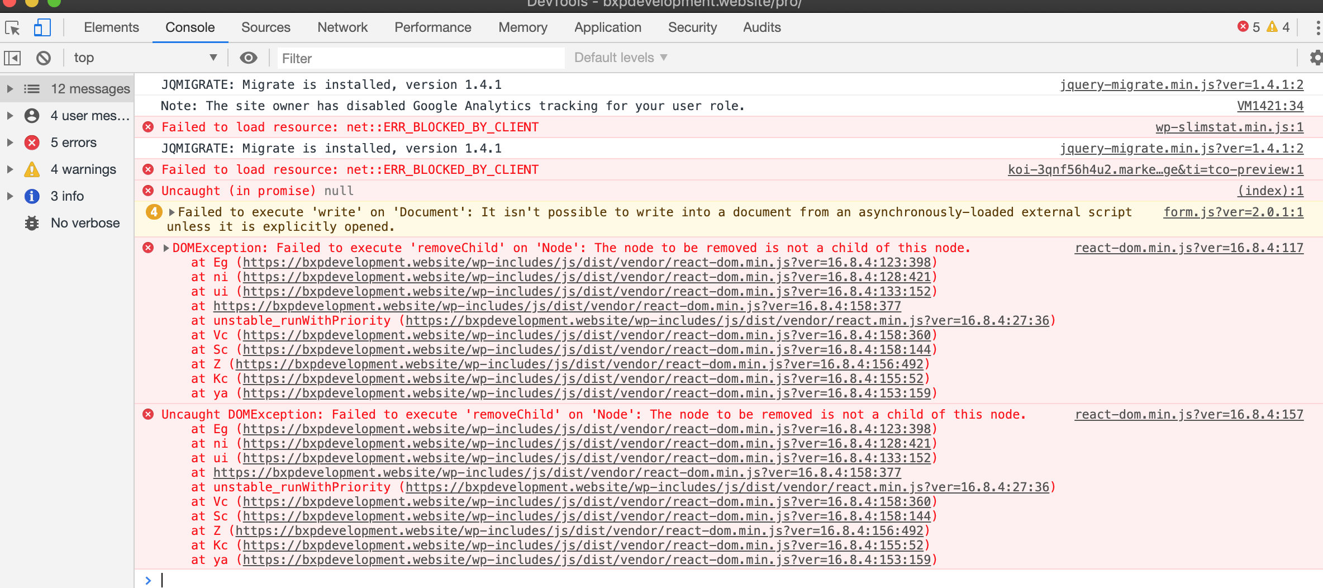Toggle the device toolbar icon
Viewport: 1323px width, 588px height.
[x=42, y=28]
